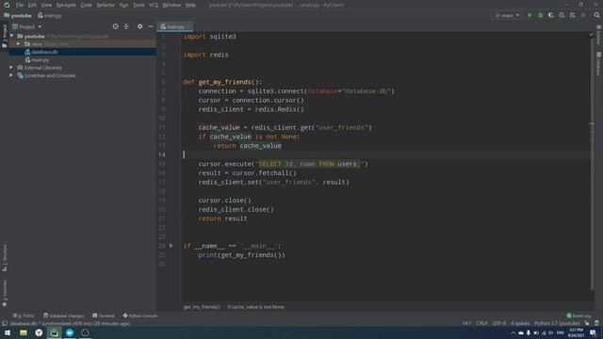Switch to the main.py editor tab
The image size is (603, 339).
(x=175, y=27)
